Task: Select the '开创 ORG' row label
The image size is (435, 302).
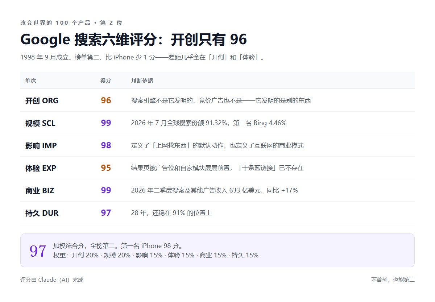Action: click(x=42, y=101)
